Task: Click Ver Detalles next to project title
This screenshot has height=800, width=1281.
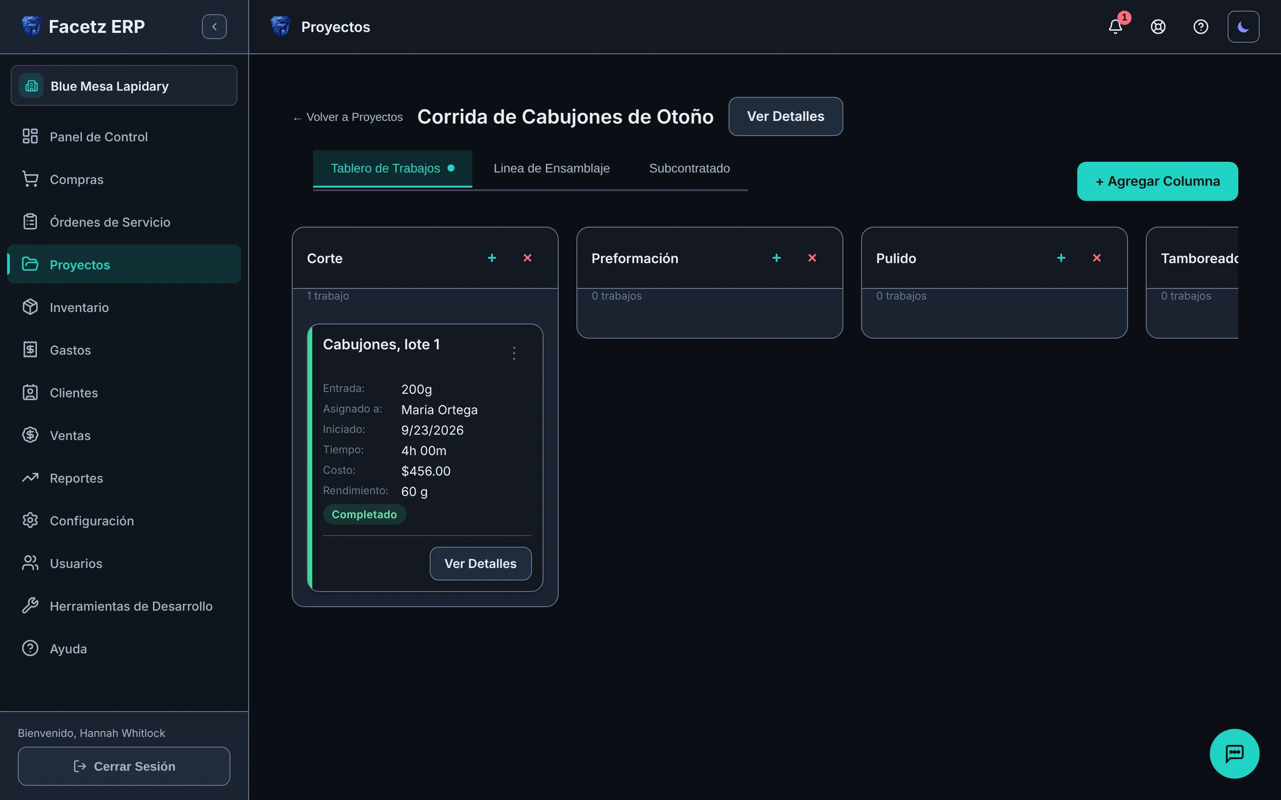Action: pyautogui.click(x=786, y=116)
